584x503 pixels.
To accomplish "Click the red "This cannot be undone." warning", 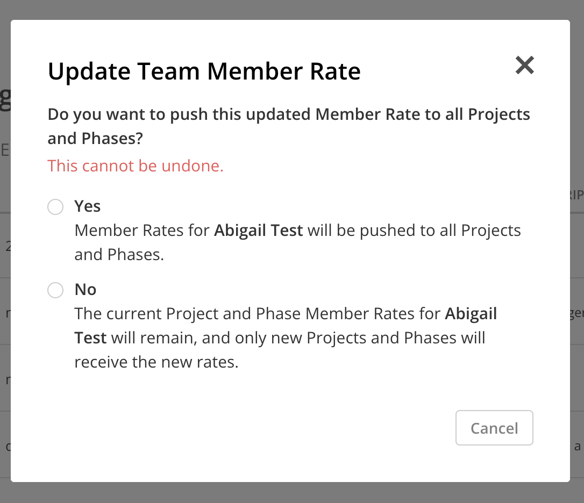I will tap(136, 166).
